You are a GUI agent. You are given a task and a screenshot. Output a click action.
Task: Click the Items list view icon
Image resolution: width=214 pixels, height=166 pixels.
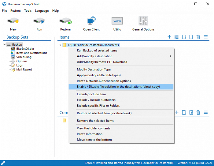(177, 37)
